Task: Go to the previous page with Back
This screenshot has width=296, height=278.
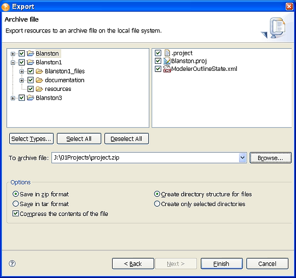Action: coord(133,263)
